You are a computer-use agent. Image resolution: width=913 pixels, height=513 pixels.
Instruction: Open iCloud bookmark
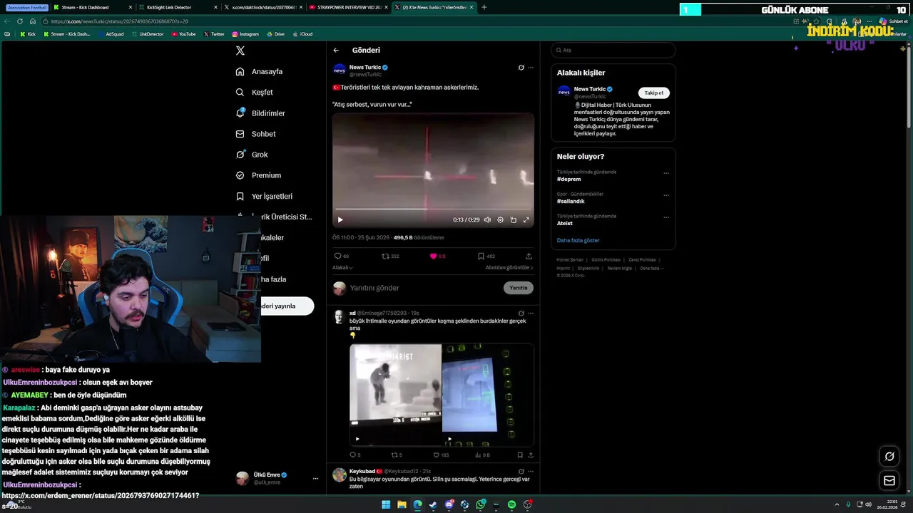[x=302, y=34]
